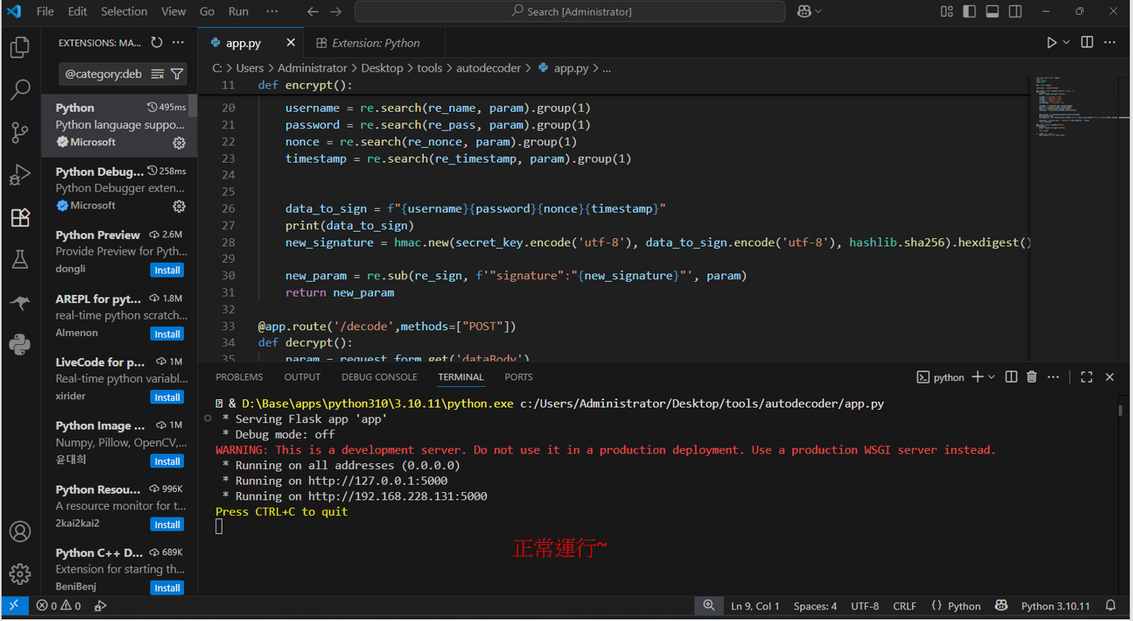
Task: Switch to the PROBLEMS panel tab
Action: (239, 377)
